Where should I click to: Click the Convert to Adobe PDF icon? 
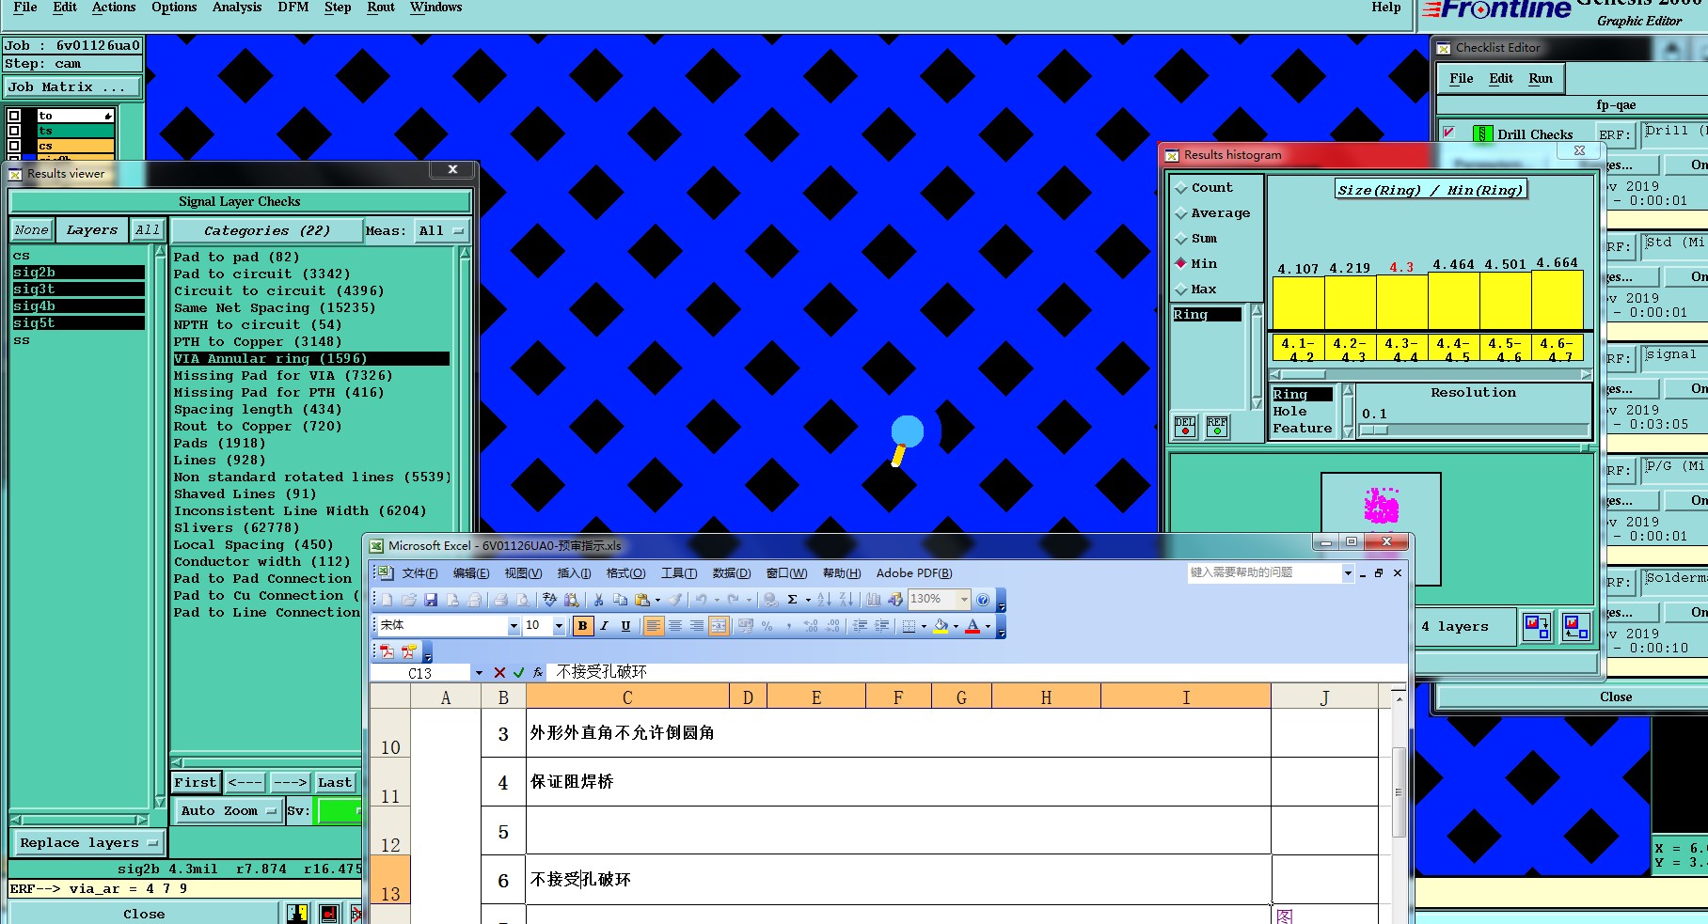pyautogui.click(x=387, y=651)
